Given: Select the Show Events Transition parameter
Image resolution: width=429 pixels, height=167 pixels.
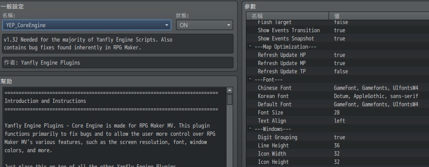Looking at the screenshot, I should (x=288, y=30).
